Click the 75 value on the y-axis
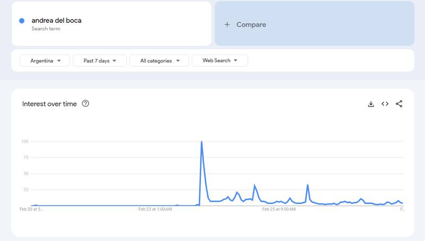Image resolution: width=425 pixels, height=241 pixels. pos(25,157)
